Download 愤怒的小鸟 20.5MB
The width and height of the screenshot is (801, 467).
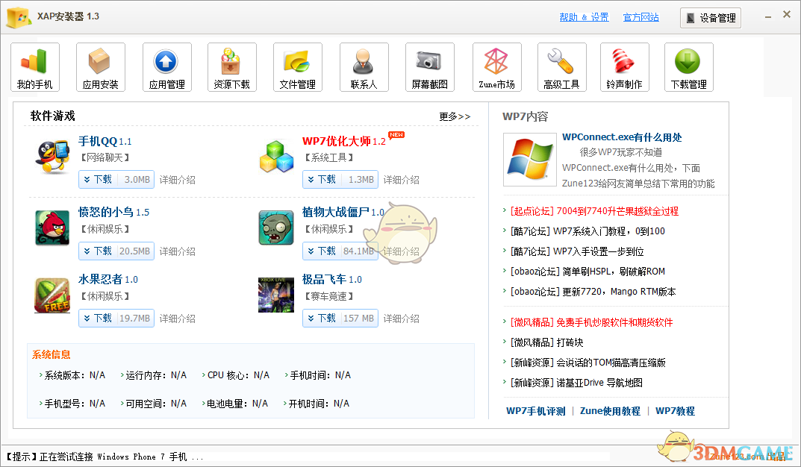tap(116, 251)
